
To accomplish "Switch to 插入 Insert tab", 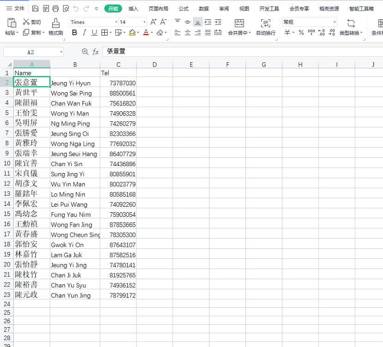I will coord(133,9).
